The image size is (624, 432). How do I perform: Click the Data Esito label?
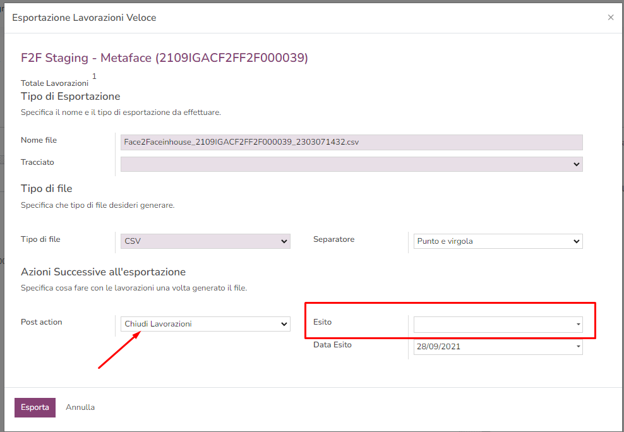(x=332, y=345)
